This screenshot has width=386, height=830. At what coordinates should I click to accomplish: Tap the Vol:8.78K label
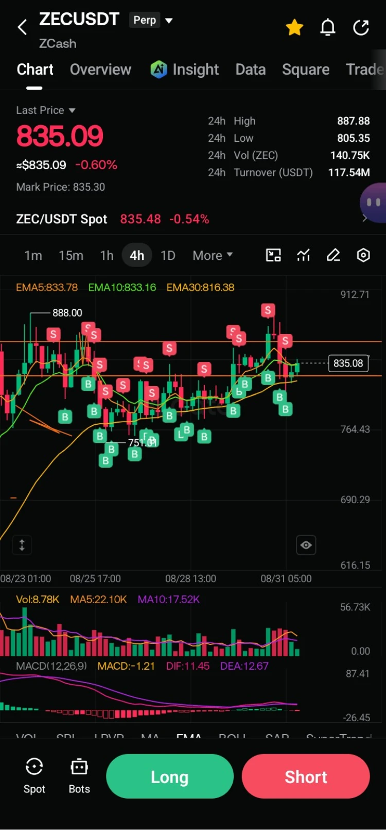[38, 600]
